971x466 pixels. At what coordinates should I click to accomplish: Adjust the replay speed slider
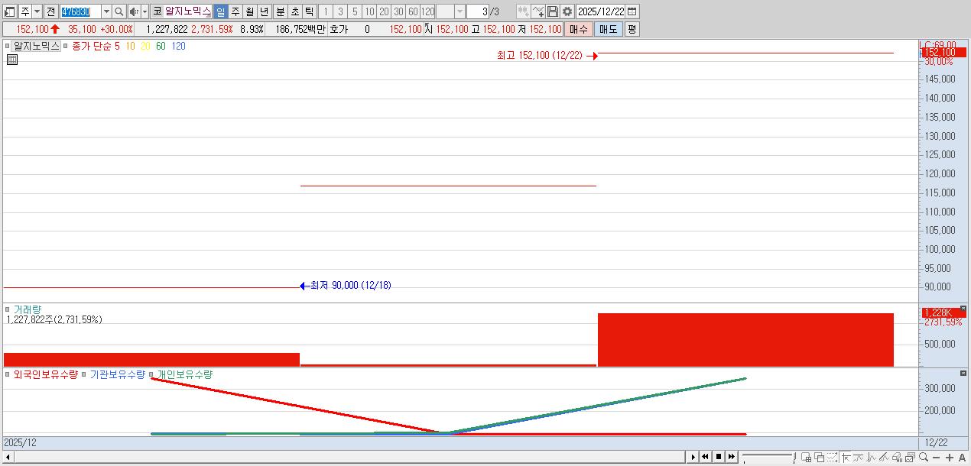[769, 457]
